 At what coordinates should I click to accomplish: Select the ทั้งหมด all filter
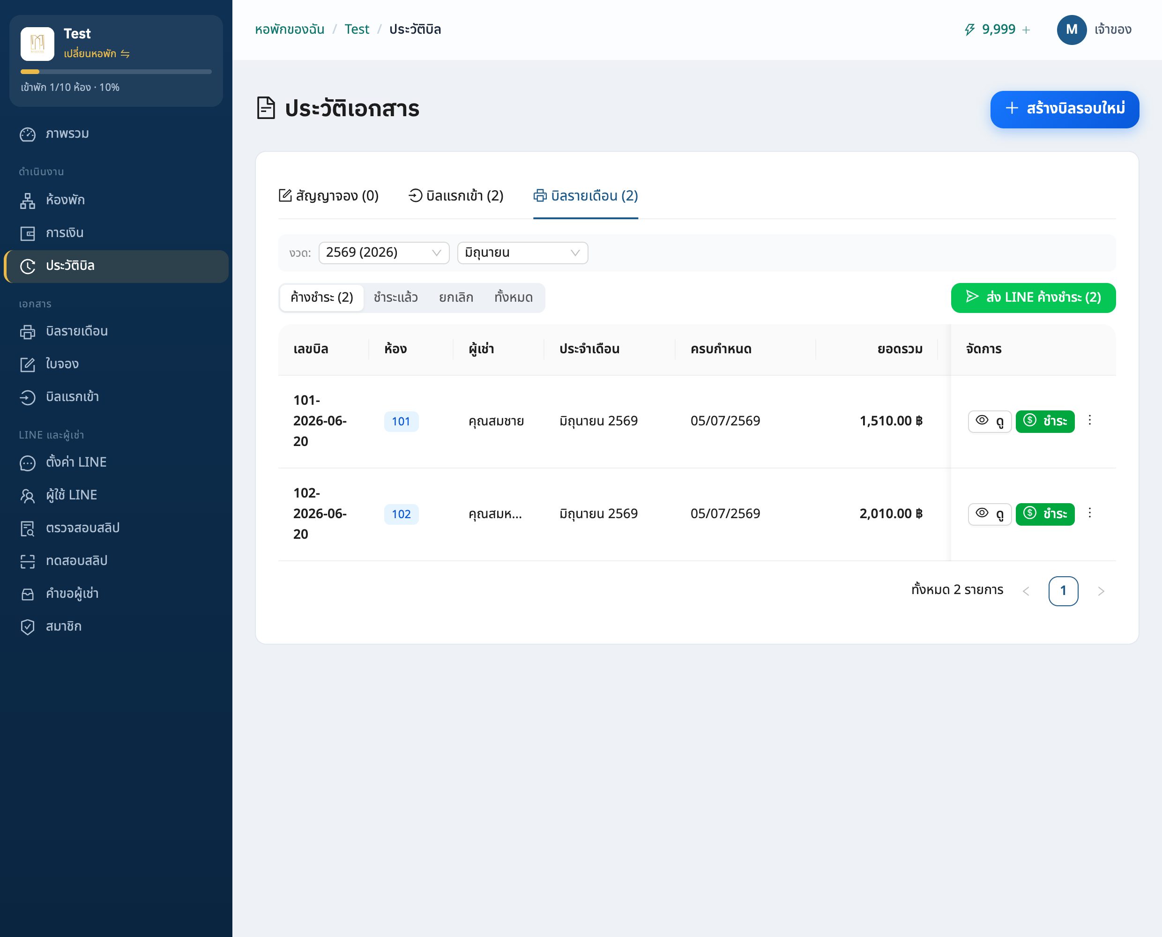click(513, 297)
